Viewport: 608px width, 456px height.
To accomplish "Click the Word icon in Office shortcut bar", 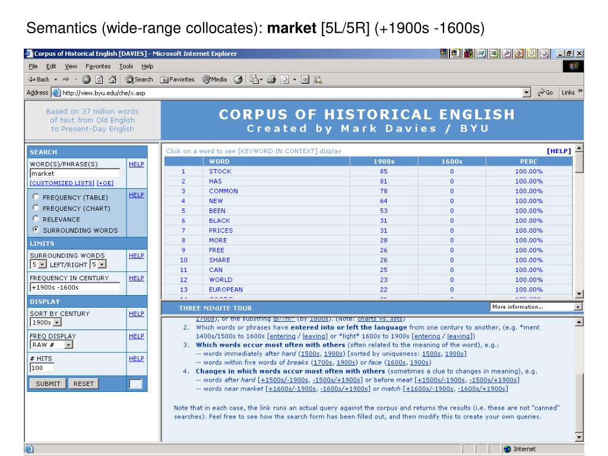I will 481,53.
